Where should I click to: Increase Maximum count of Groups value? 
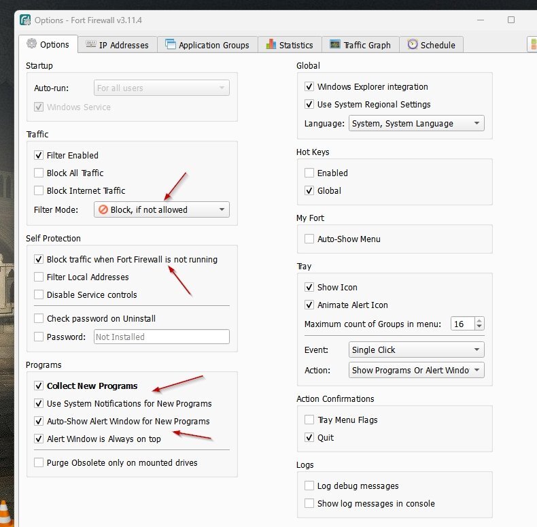coord(479,320)
